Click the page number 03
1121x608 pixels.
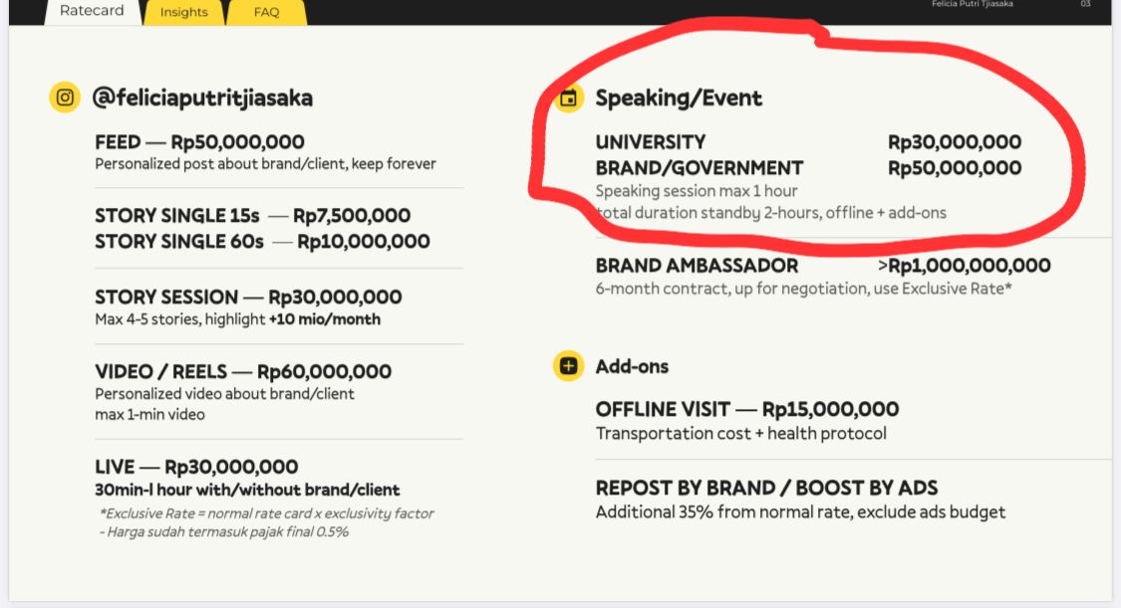click(1085, 5)
